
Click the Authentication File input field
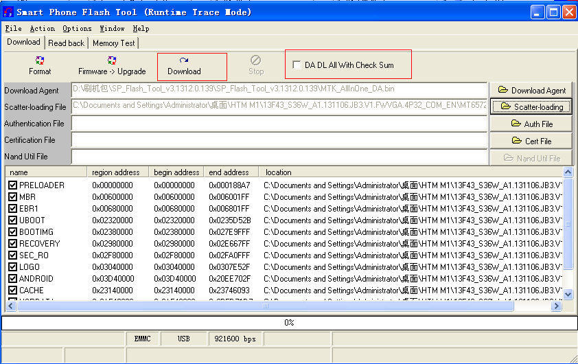click(x=279, y=123)
